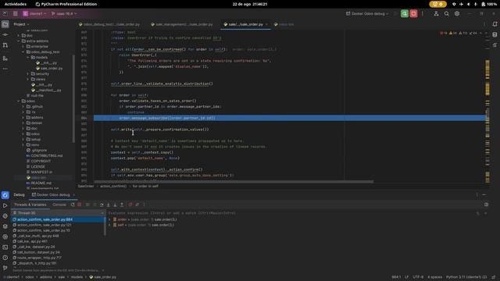Open Database tool window on right strip
Viewport: 500px width, 281px height.
point(495,34)
